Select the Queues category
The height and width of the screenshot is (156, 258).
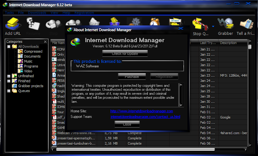tap(24, 91)
